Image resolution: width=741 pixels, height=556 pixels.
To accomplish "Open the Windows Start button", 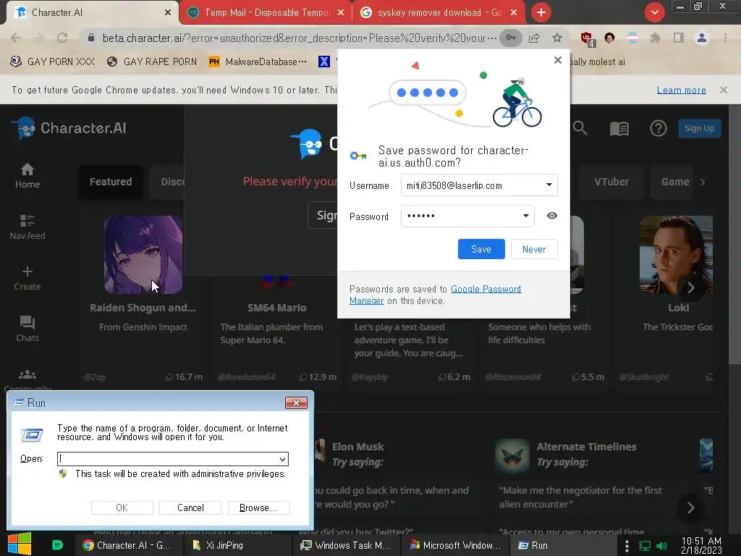I will (x=20, y=544).
